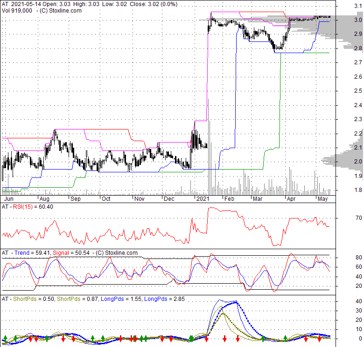Click price axis label 2.5
The width and height of the screenshot is (364, 347).
pyautogui.click(x=358, y=90)
